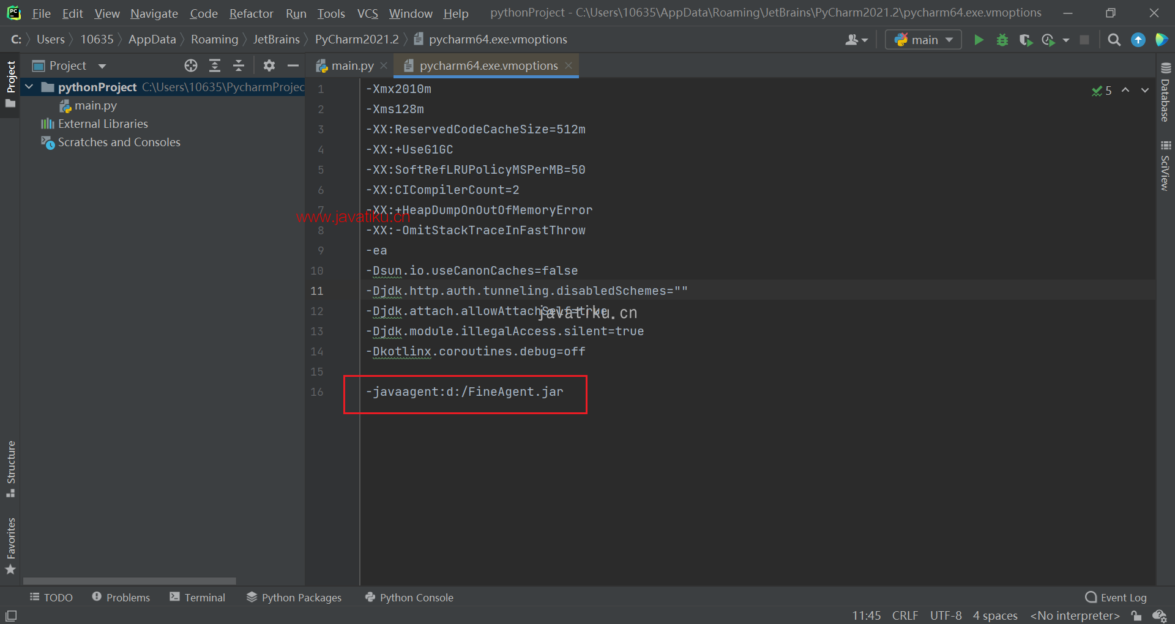
Task: Start debugging with the bug icon
Action: 1002,40
